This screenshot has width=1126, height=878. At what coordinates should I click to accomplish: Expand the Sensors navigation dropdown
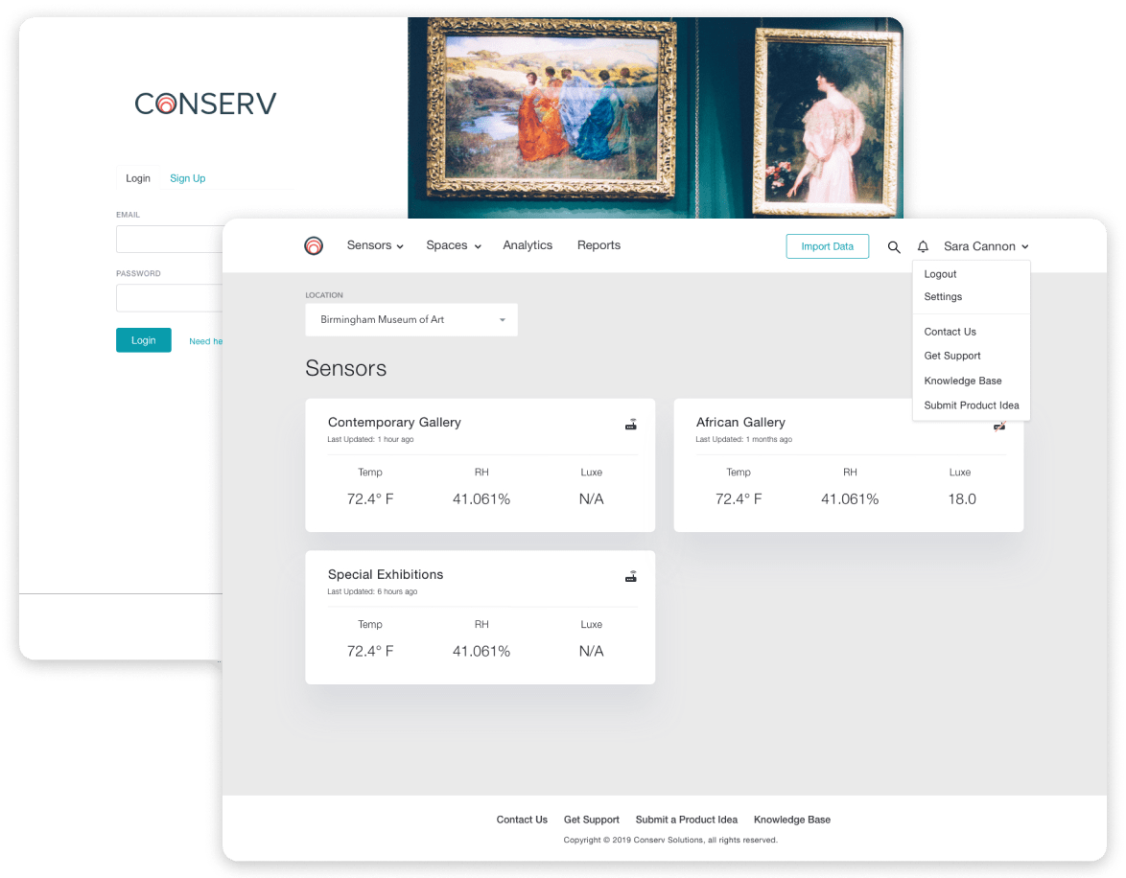click(375, 245)
